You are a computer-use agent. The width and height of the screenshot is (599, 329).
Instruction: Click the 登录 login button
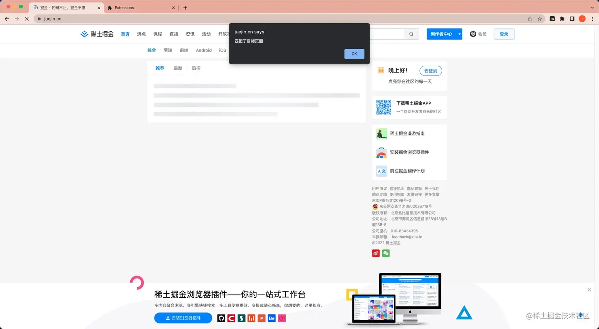coord(504,34)
